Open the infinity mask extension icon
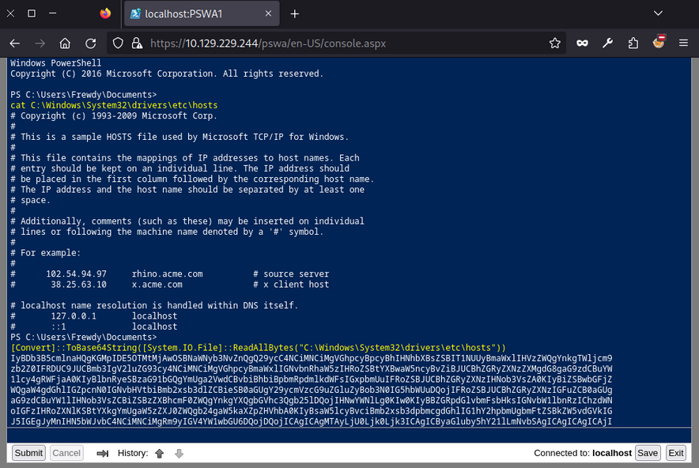 (582, 43)
